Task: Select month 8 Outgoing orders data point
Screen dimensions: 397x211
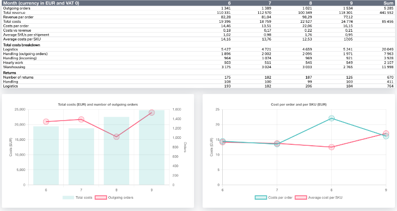Action: click(116, 137)
